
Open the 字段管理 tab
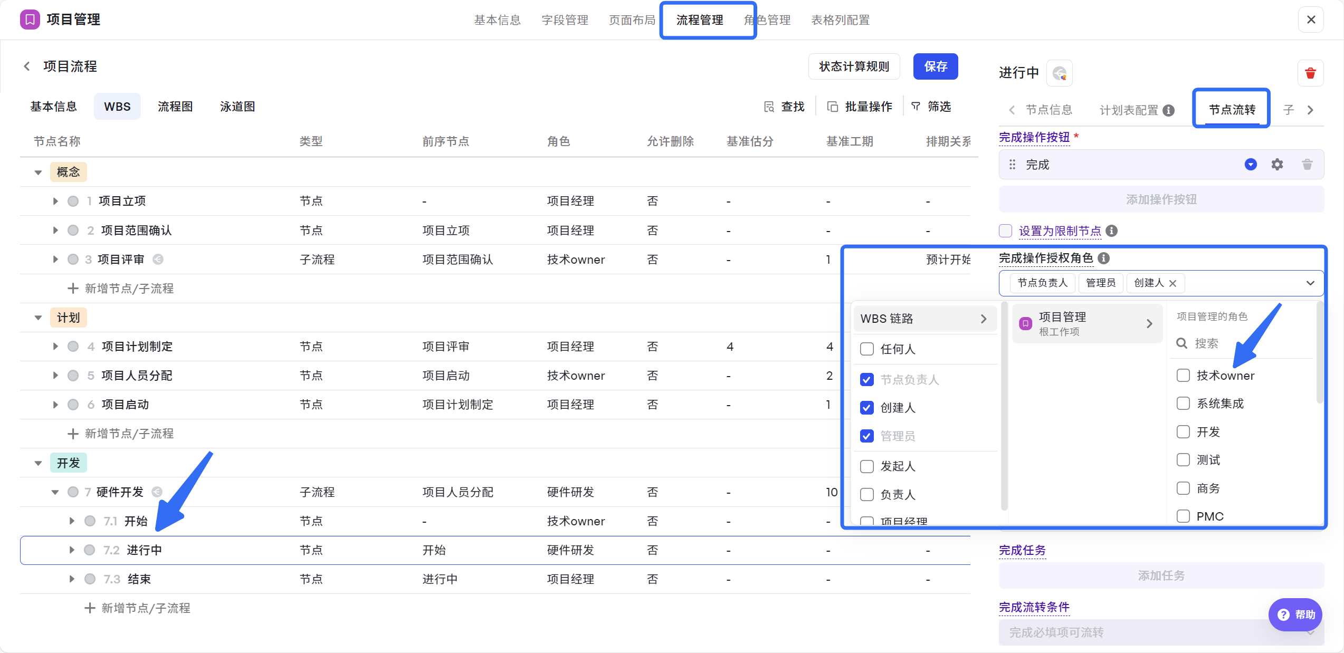click(565, 20)
